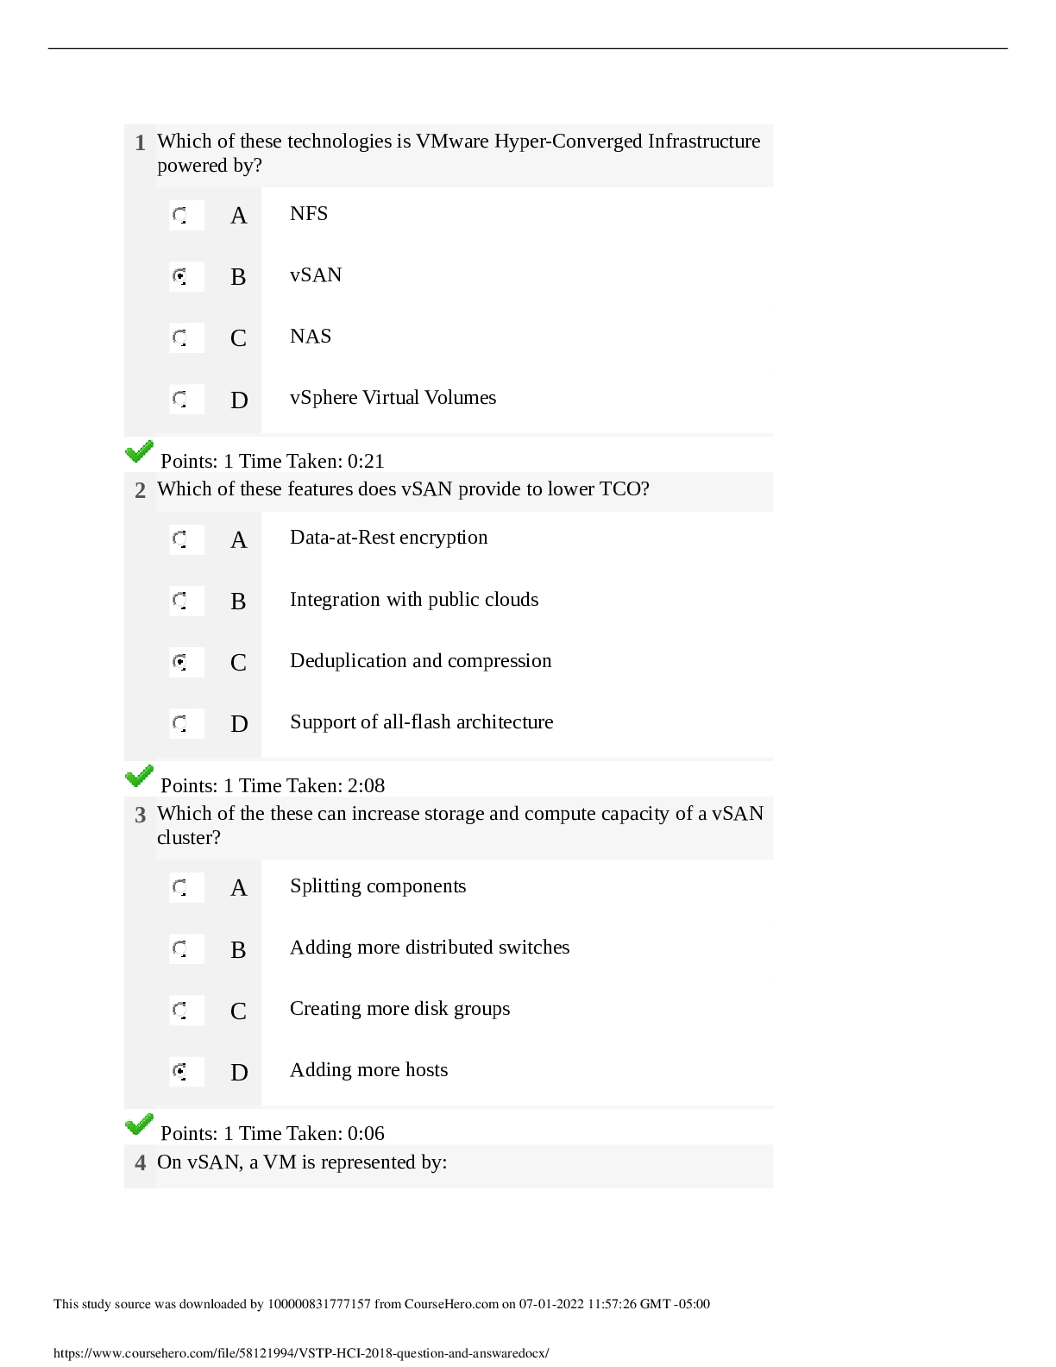Click the 'Adding more hosts' answer text
Viewport: 1056px width, 1367px height.
(368, 1070)
